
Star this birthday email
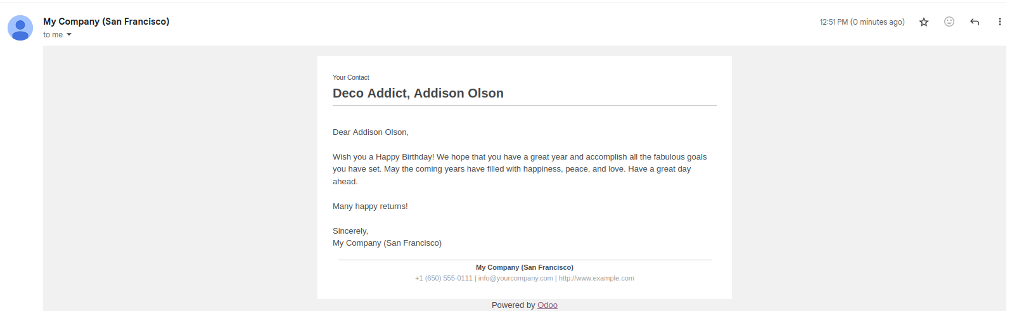click(924, 22)
